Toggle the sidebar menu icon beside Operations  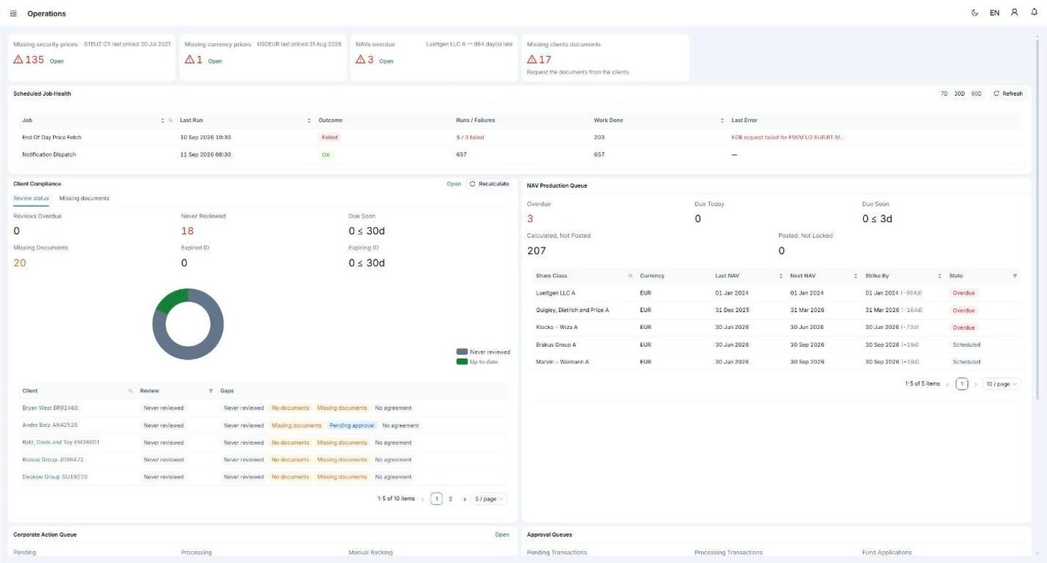coord(14,13)
